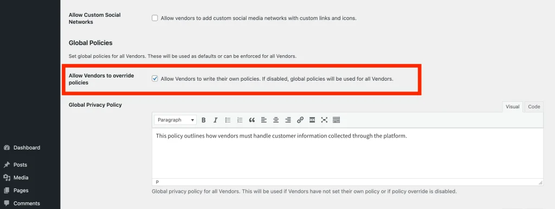
Task: Click the editor resize handle at bottom right
Action: (540, 182)
